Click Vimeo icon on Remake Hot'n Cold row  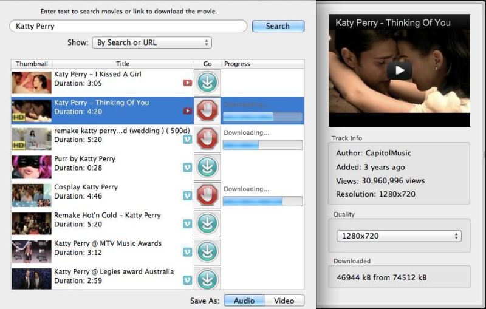[187, 224]
